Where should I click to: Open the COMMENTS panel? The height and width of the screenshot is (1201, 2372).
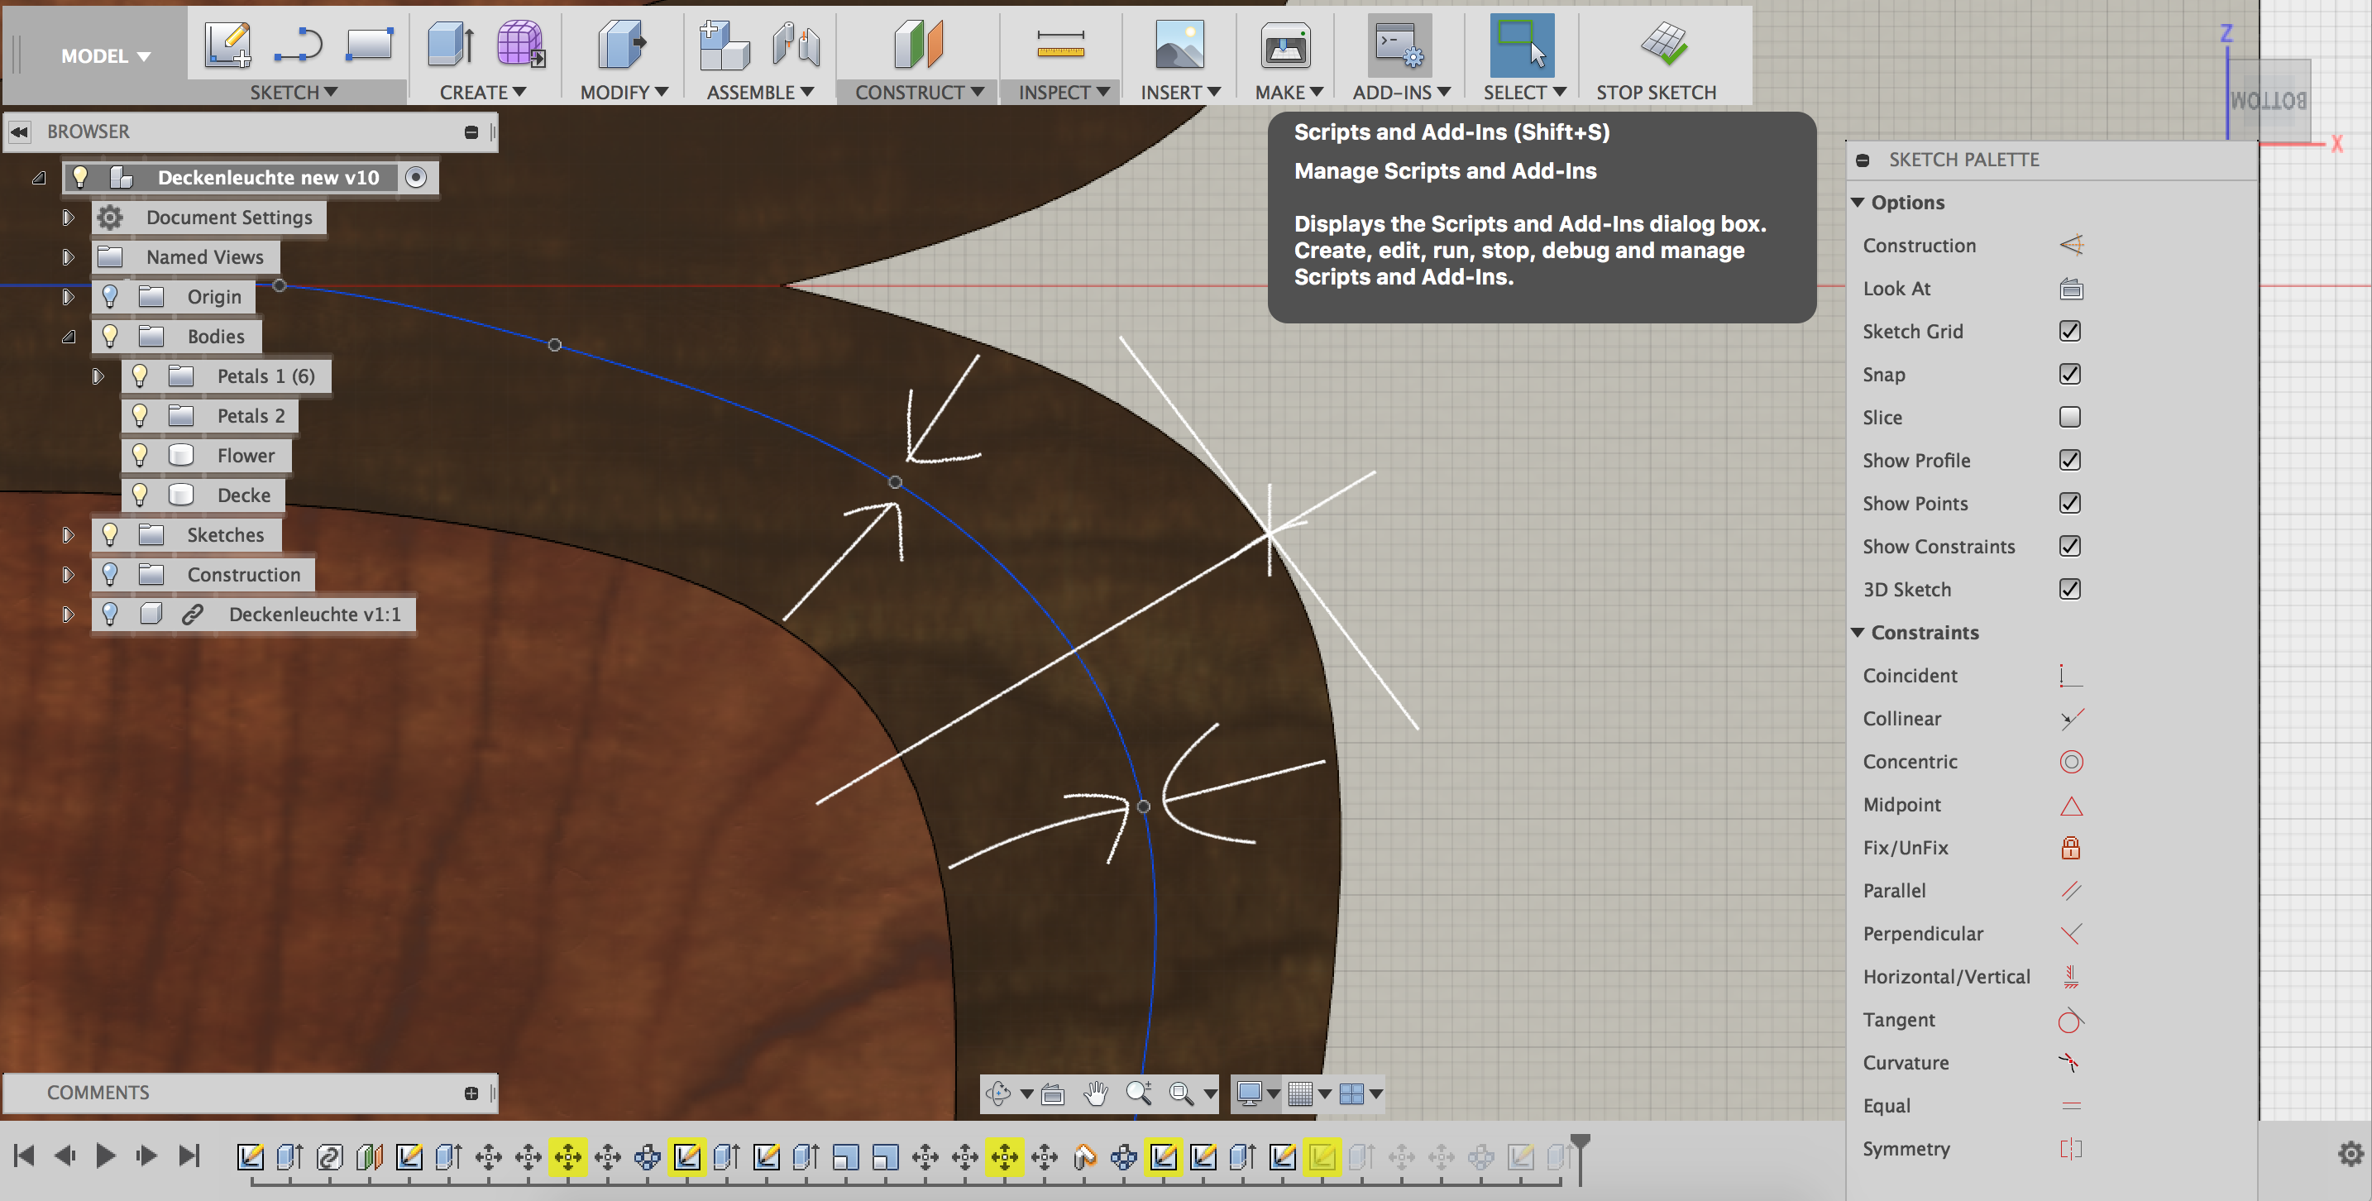click(97, 1093)
